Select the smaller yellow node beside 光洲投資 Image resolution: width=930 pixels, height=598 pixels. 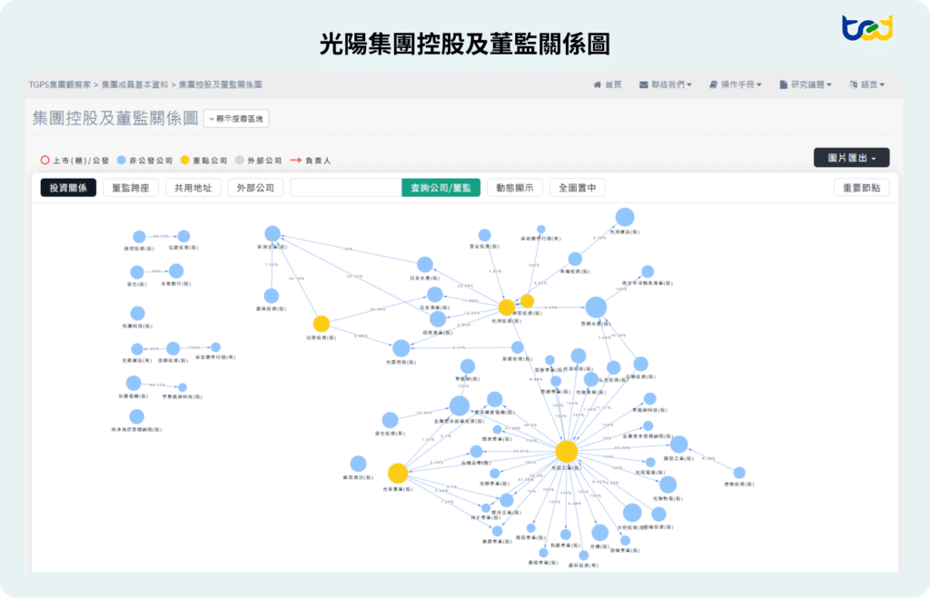point(528,301)
